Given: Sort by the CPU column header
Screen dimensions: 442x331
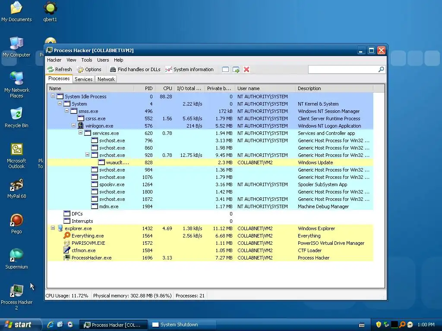Looking at the screenshot, I should click(x=165, y=88).
